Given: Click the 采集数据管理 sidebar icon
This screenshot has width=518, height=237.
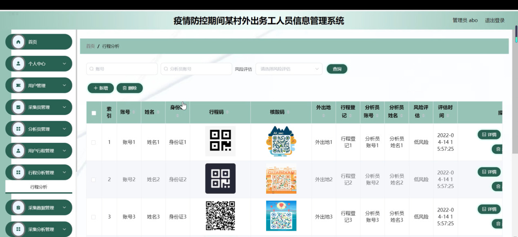Looking at the screenshot, I should coord(18,208).
